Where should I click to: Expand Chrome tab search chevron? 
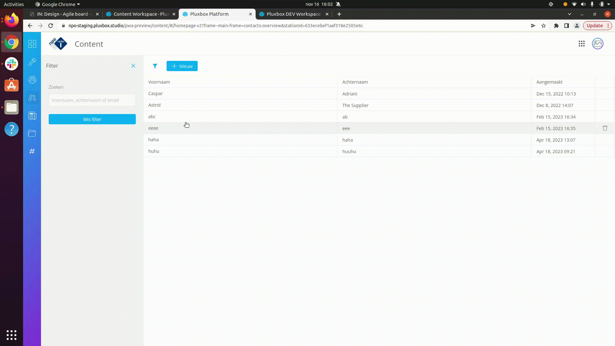coord(569,14)
